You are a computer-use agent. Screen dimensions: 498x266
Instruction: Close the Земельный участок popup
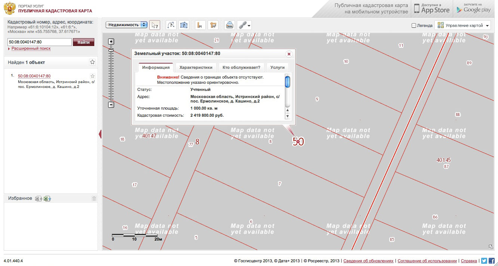click(x=289, y=54)
